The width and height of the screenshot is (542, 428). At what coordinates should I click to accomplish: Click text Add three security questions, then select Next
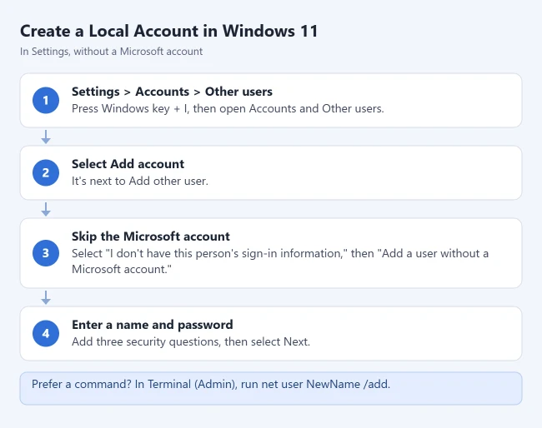point(191,341)
